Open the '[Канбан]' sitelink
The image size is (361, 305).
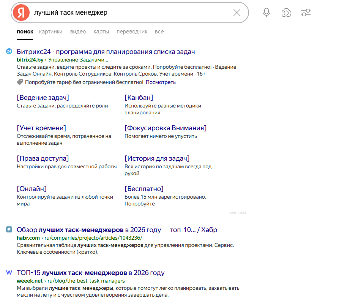coord(139,98)
